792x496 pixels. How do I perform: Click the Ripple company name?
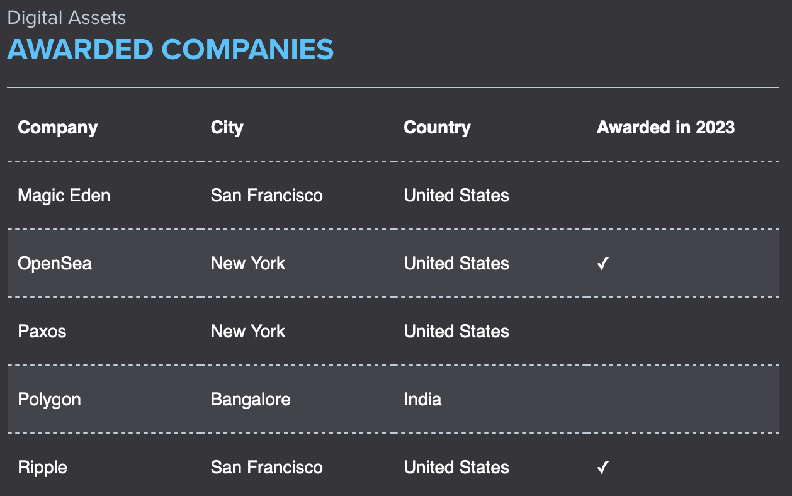[43, 468]
